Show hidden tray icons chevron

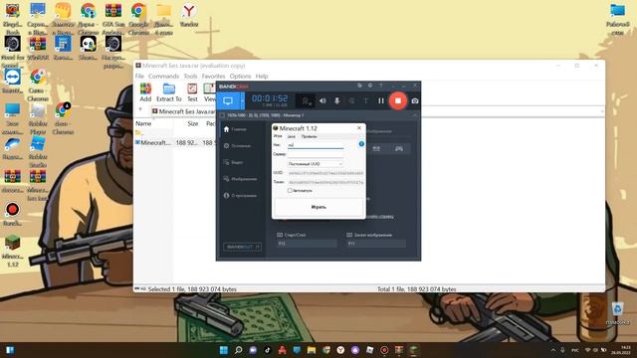[553, 350]
